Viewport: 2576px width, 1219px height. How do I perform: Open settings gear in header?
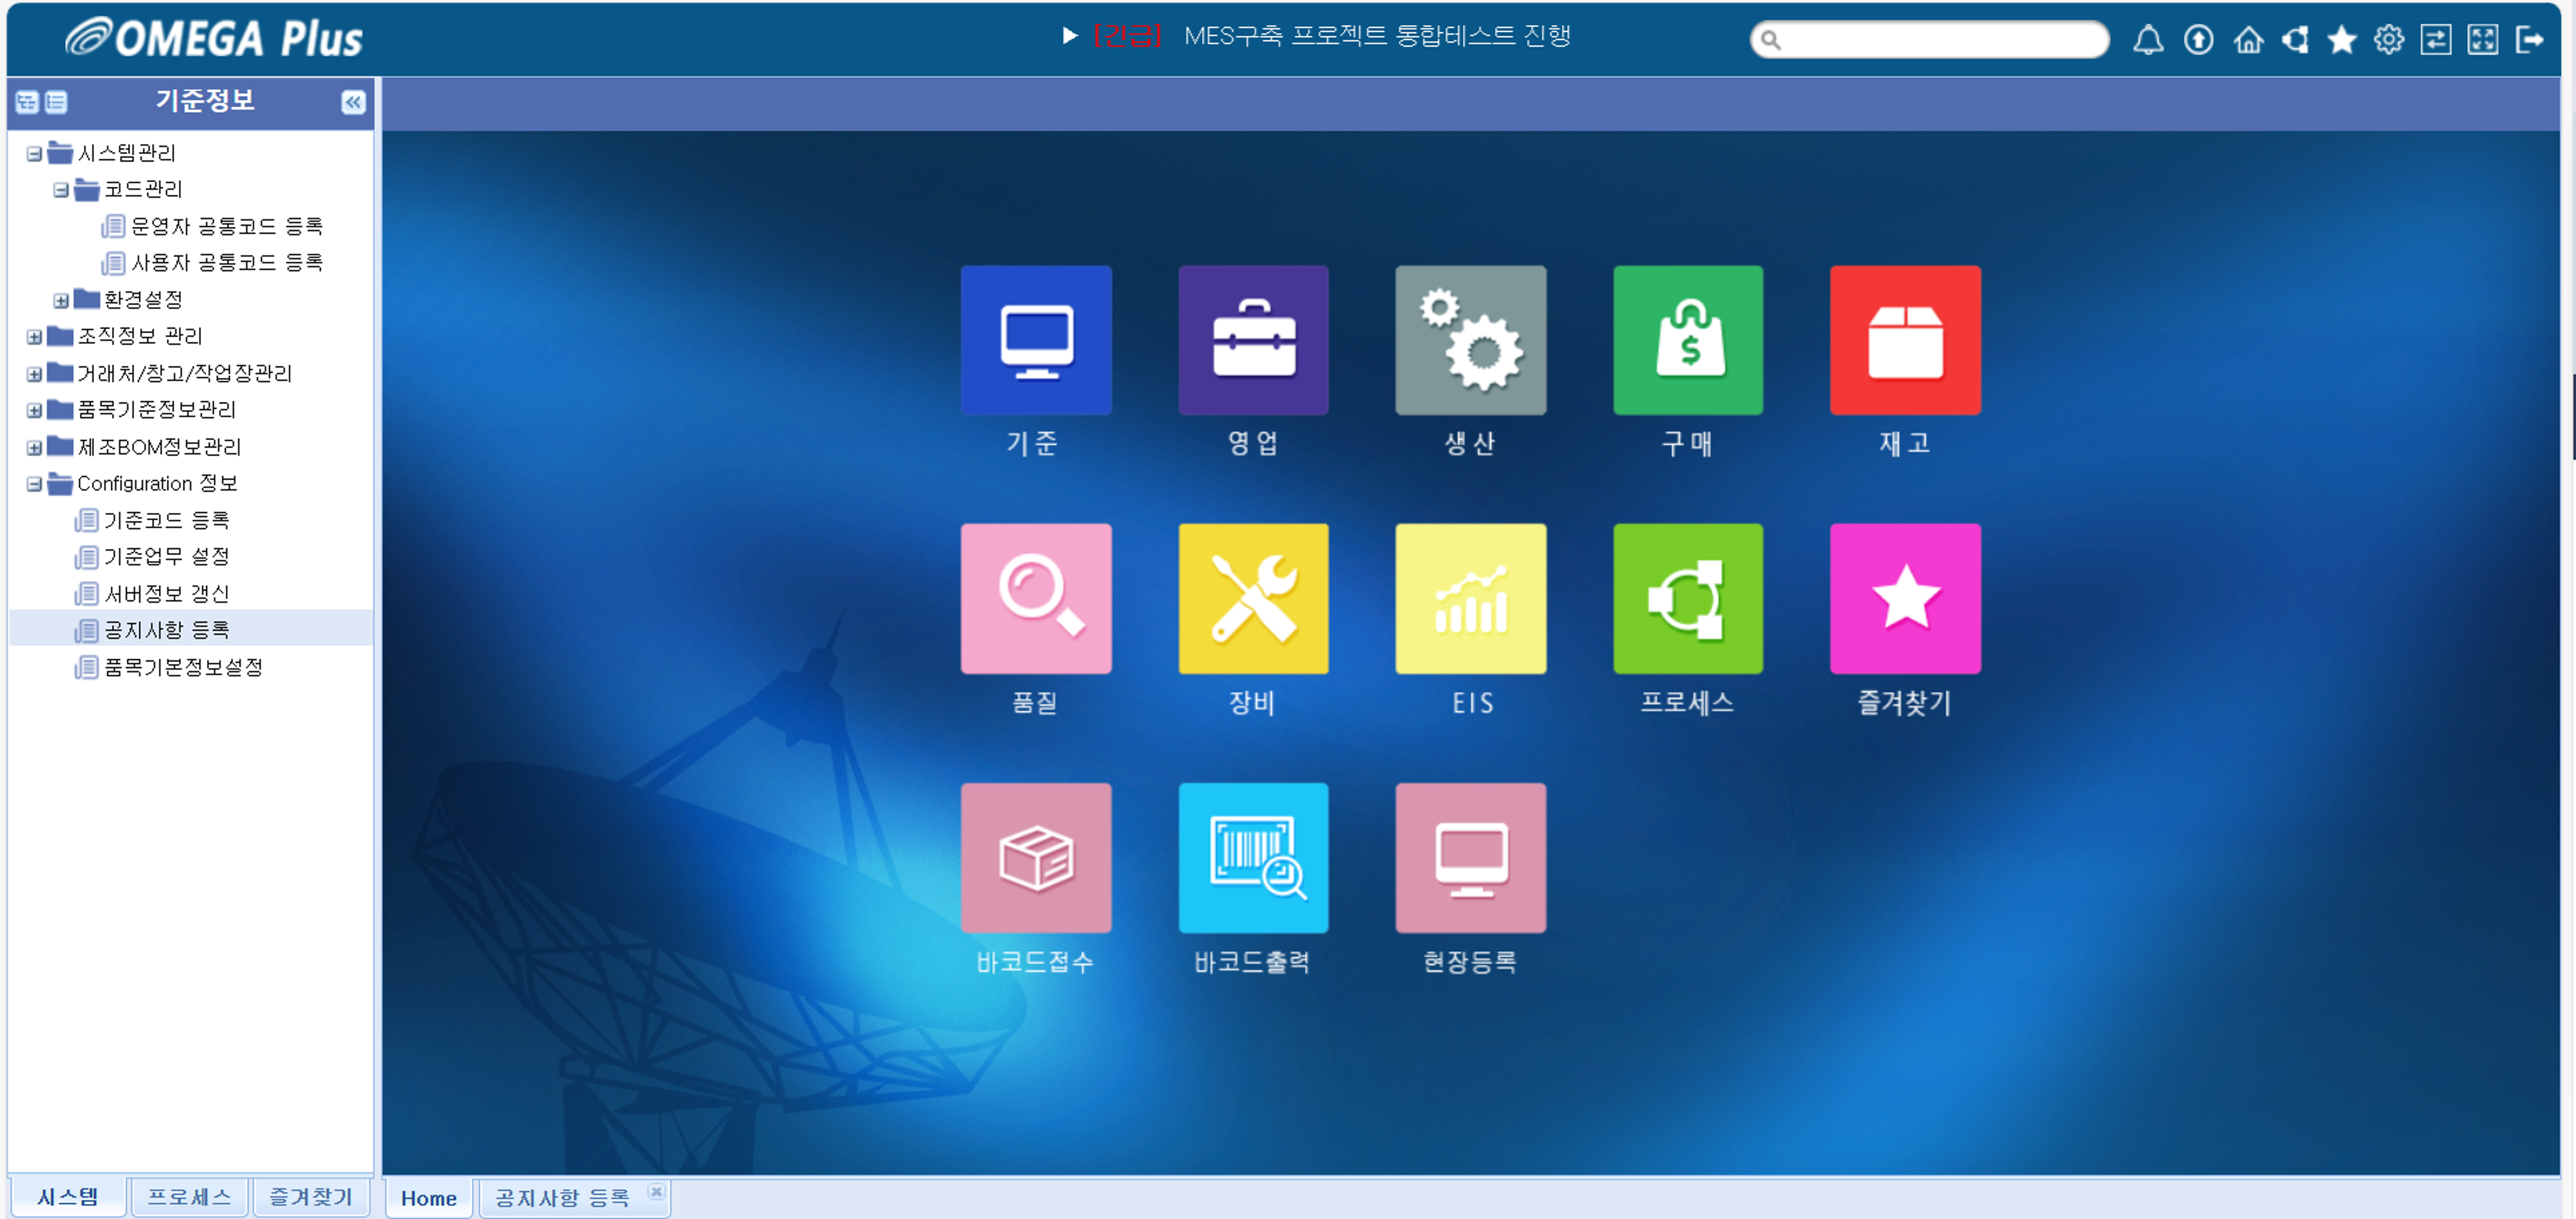pyautogui.click(x=2388, y=40)
